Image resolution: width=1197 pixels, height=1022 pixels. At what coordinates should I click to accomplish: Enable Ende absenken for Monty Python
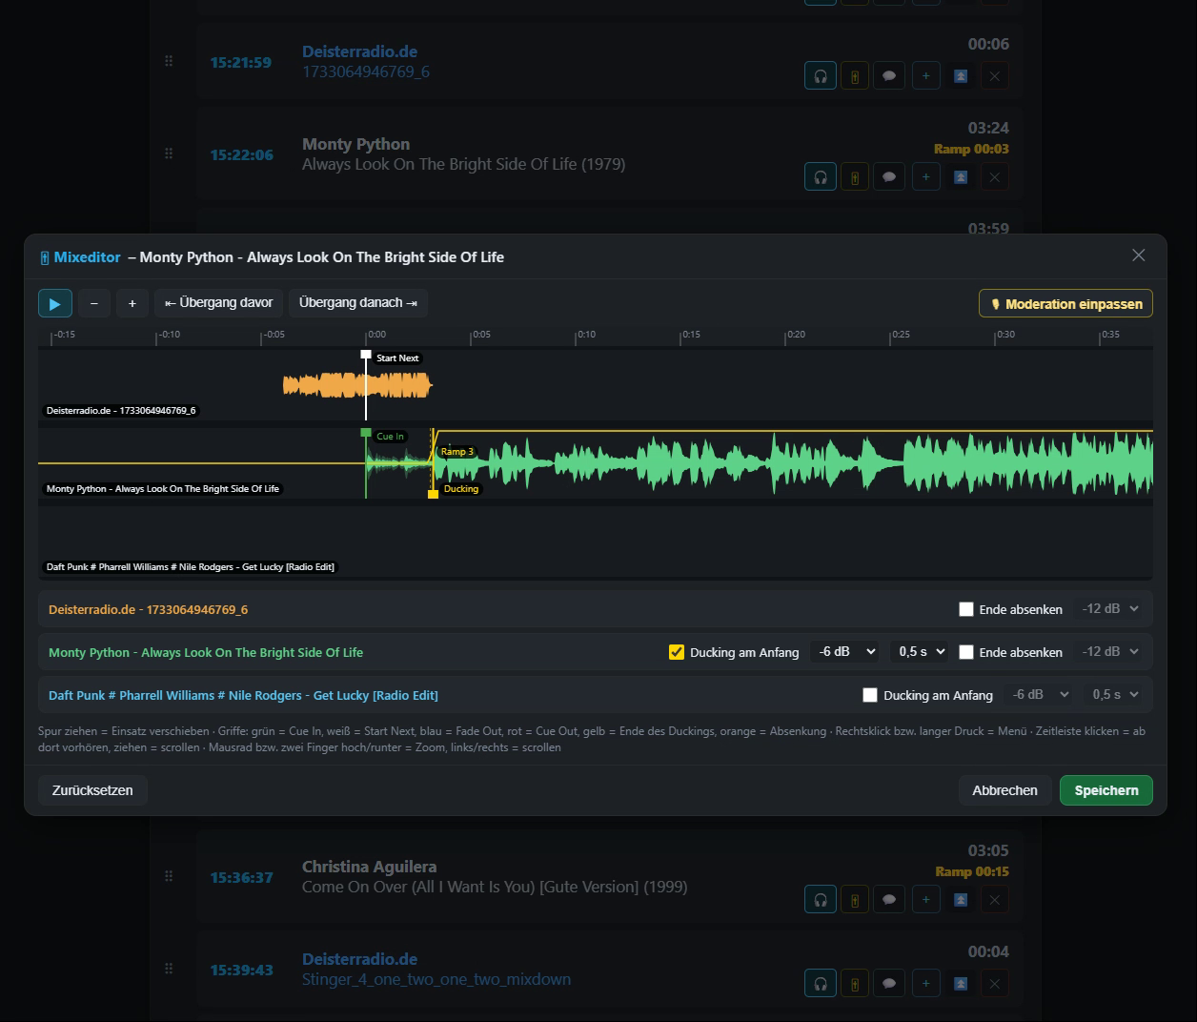tap(966, 652)
